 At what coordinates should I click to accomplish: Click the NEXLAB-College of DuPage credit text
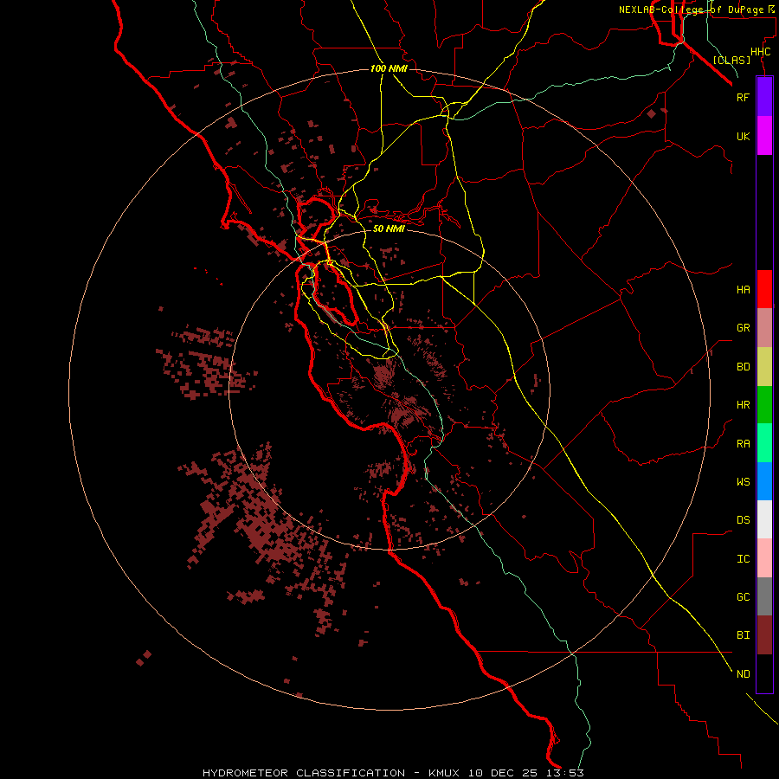click(x=692, y=10)
